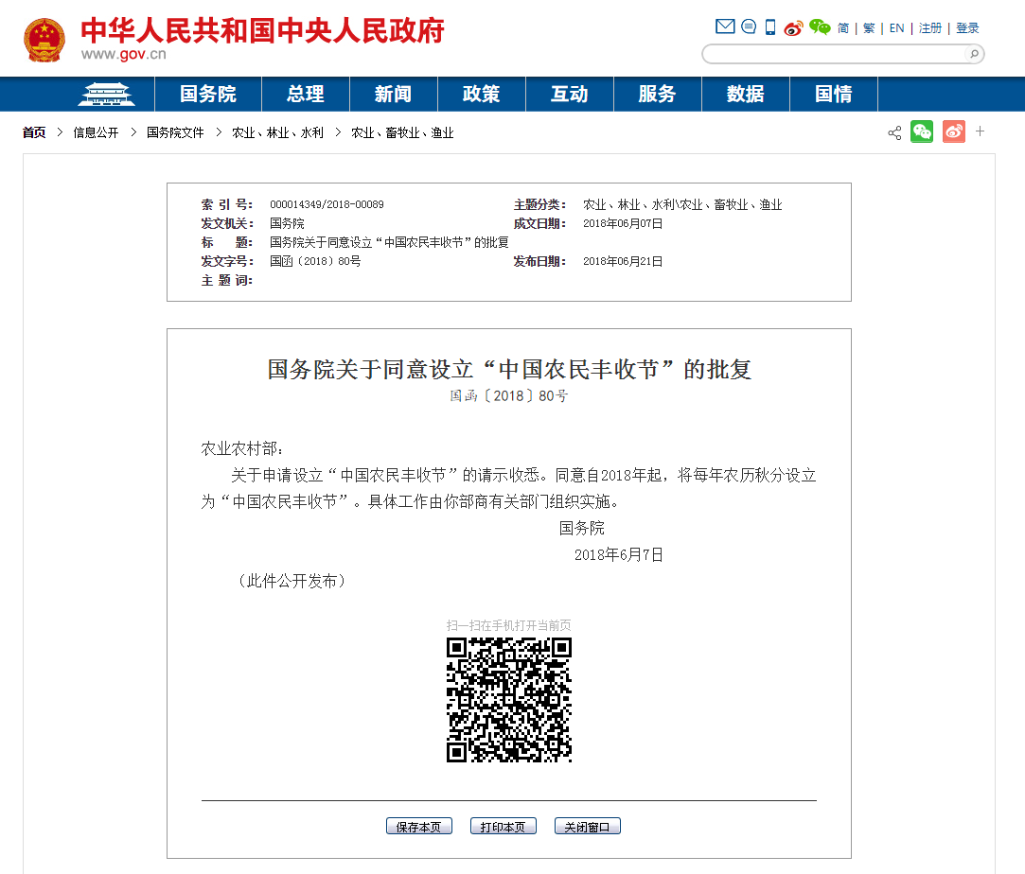Viewport: 1025px width, 874px height.
Task: Click the government building home icon in navbar
Action: [106, 95]
